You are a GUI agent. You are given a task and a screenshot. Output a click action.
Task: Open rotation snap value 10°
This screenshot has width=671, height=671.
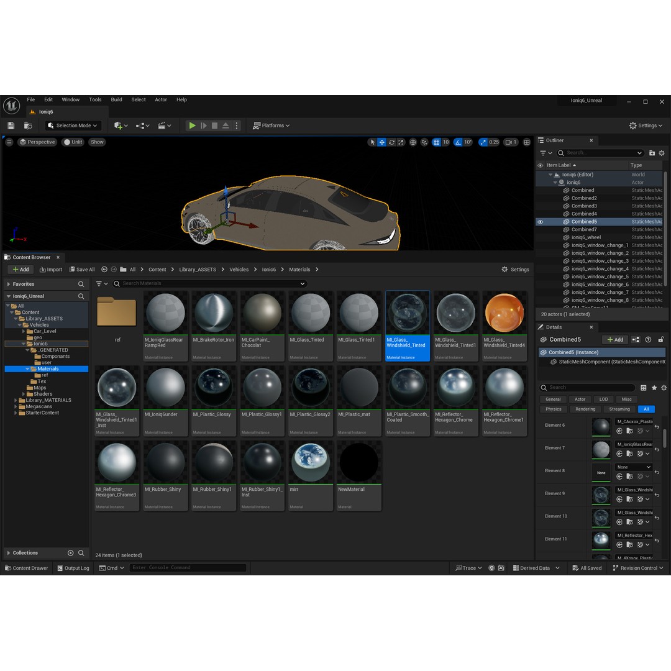click(x=468, y=142)
